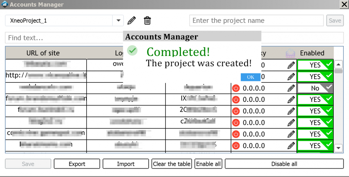Click the red power icon in the 'IX' password row

pos(236,99)
